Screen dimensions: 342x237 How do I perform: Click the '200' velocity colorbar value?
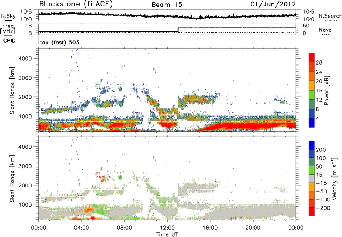pos(321,150)
